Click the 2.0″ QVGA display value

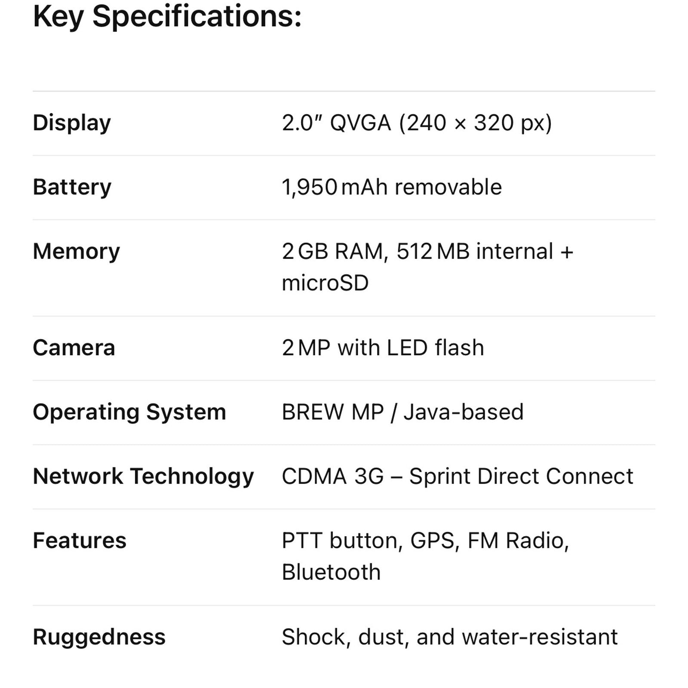pyautogui.click(x=416, y=123)
